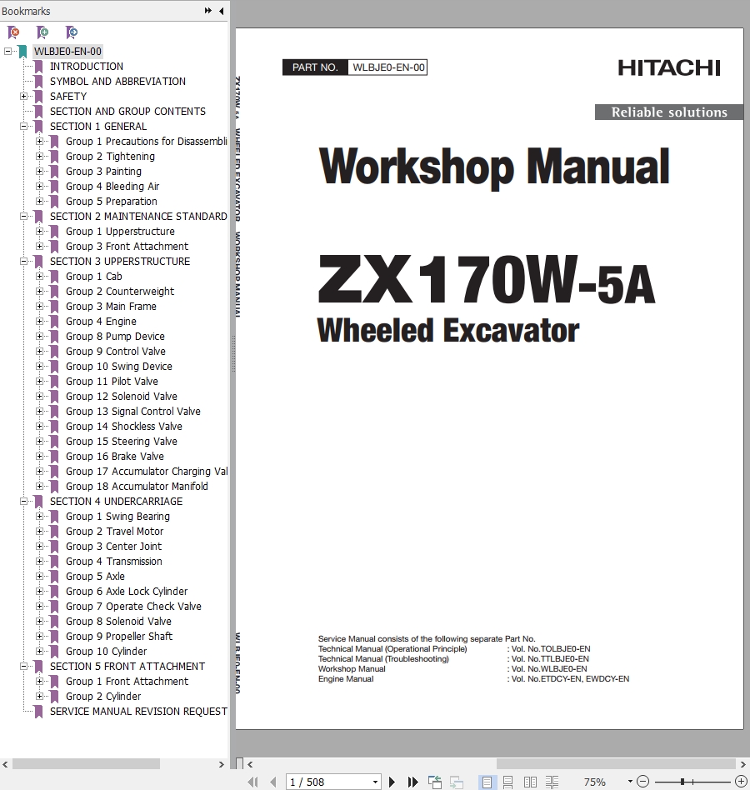Collapse SECTION 3 UPPERSTRUCTURE
750x790 pixels.
click(23, 262)
